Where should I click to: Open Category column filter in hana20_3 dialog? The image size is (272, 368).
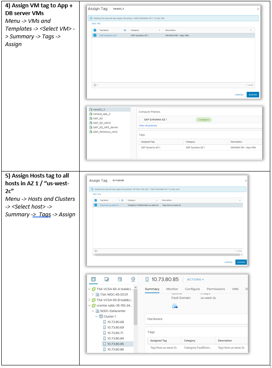(x=159, y=30)
